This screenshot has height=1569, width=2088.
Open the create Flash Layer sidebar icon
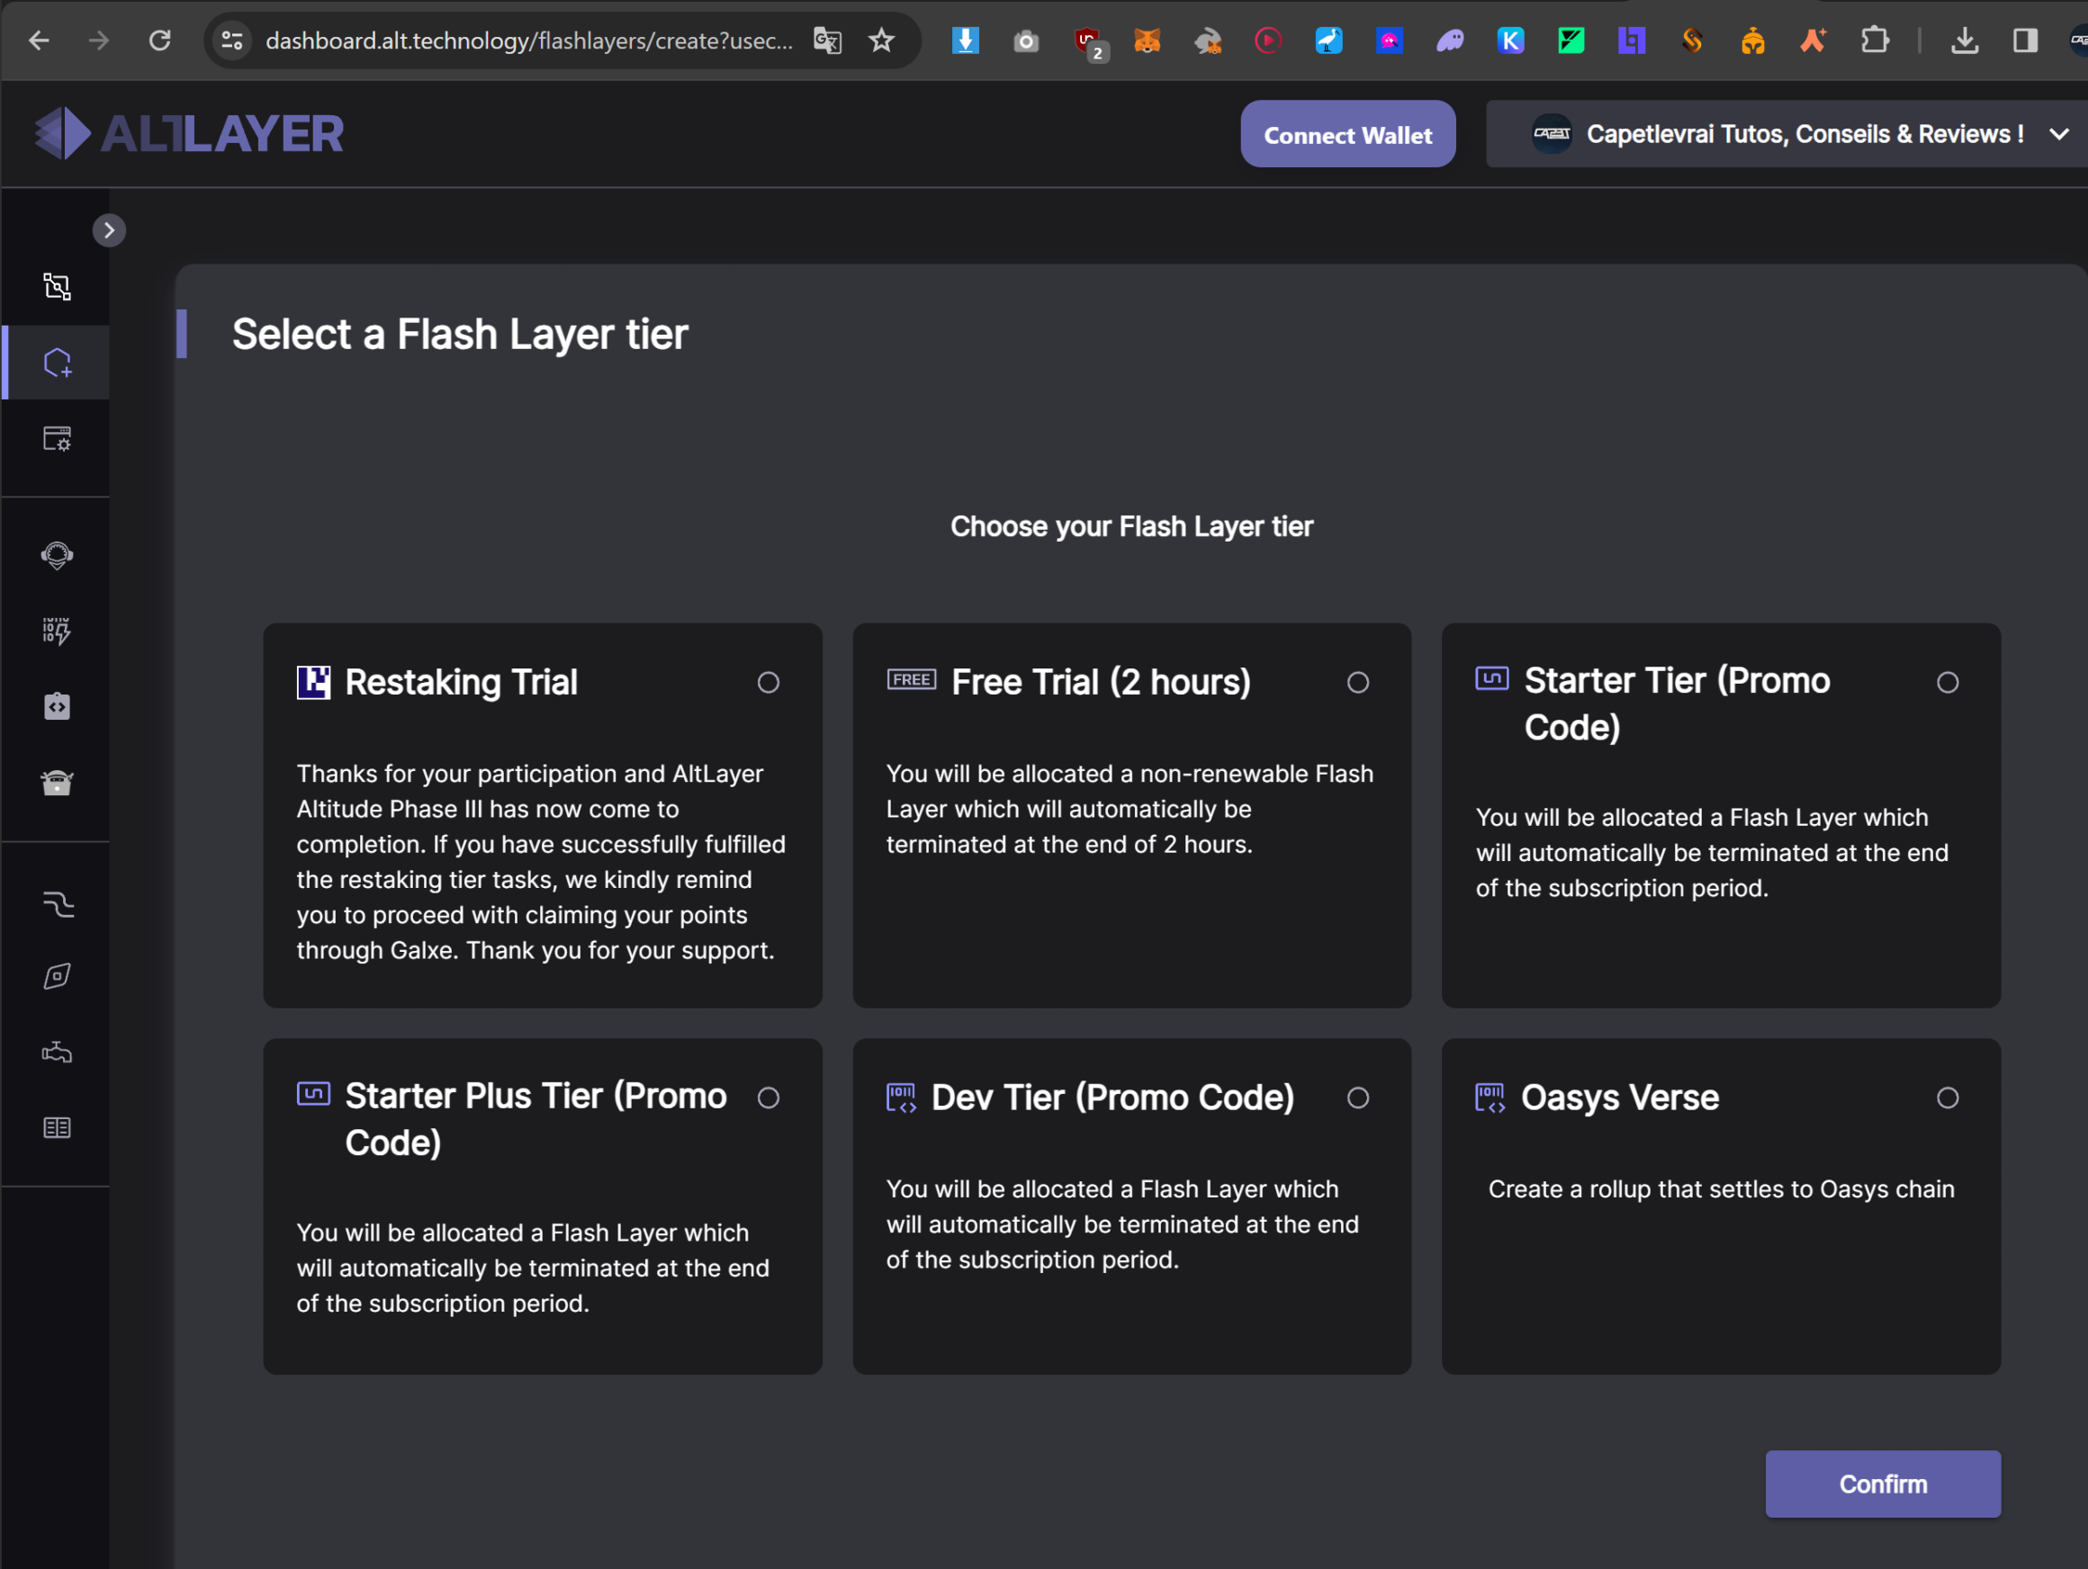57,363
